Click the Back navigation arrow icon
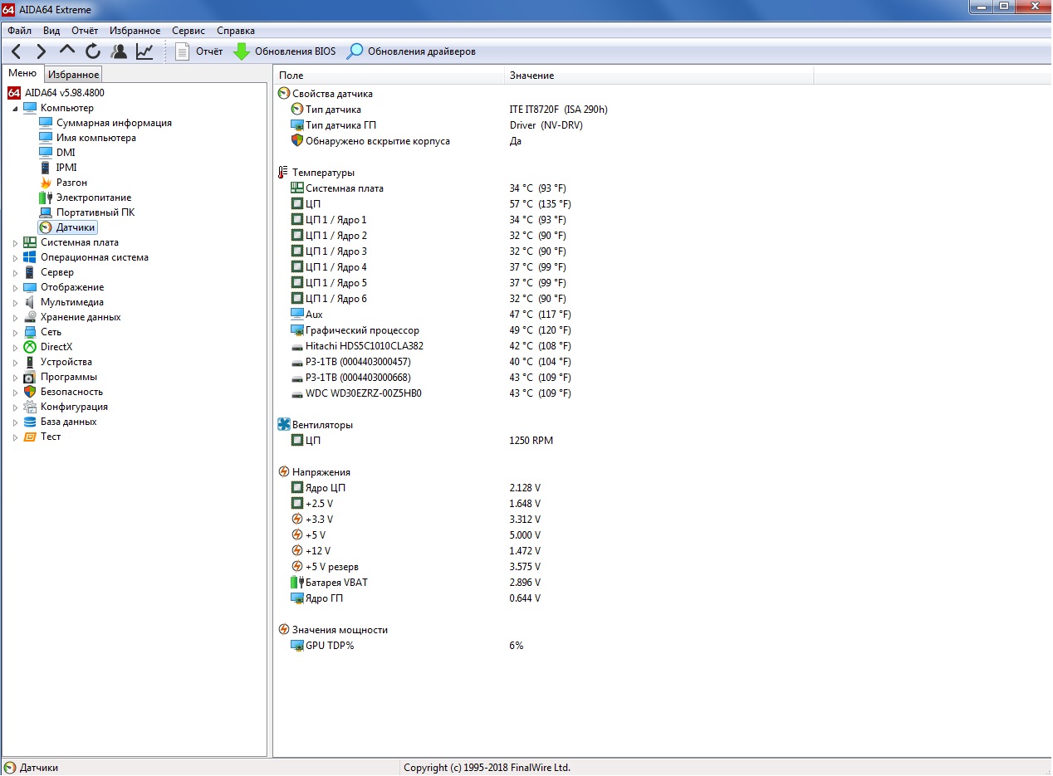The image size is (1053, 776). coord(17,51)
